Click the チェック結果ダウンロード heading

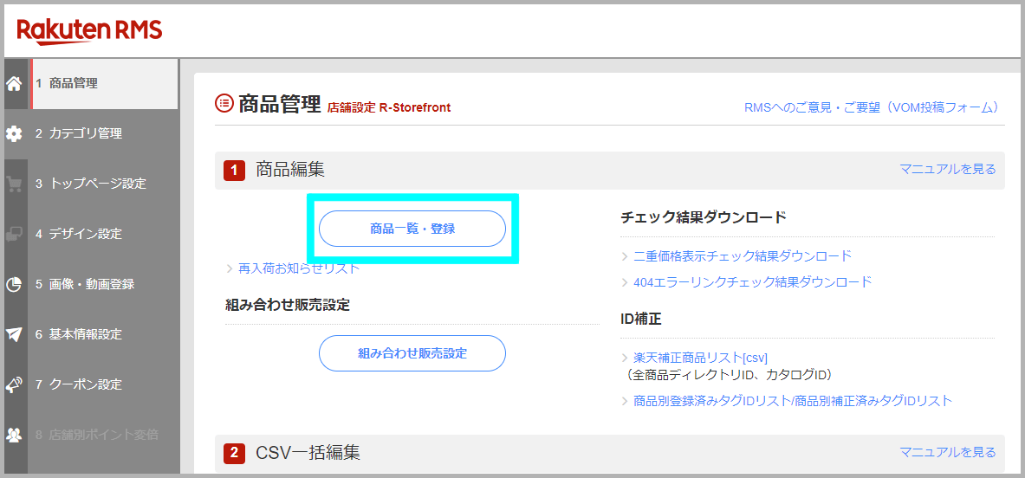pos(704,217)
